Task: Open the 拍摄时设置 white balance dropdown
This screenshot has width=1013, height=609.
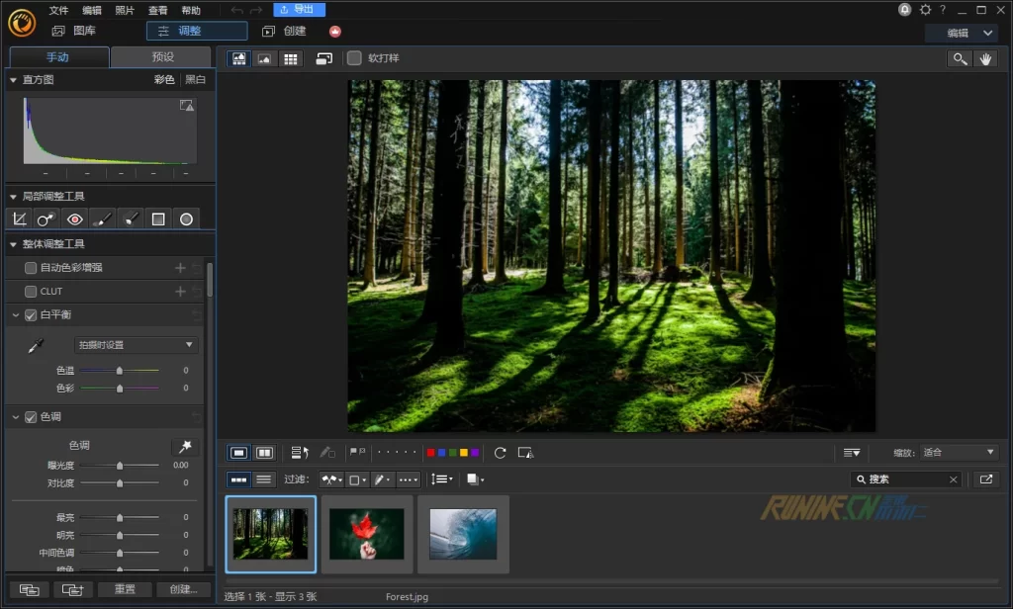Action: point(137,345)
